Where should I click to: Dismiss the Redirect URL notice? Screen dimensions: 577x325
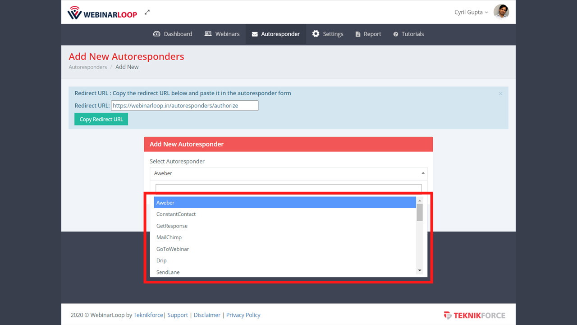click(500, 93)
